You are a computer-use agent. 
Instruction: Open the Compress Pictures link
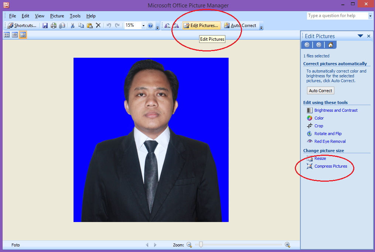click(x=331, y=166)
